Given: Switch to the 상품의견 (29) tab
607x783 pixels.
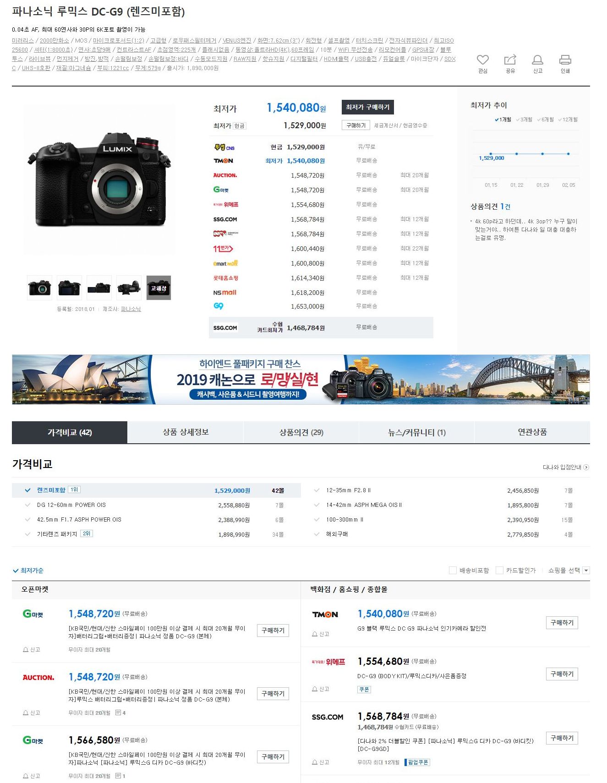Looking at the screenshot, I should tap(301, 433).
